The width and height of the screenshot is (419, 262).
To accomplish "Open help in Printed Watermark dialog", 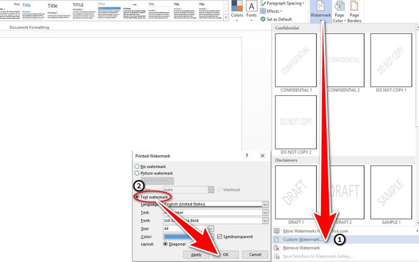I will click(x=247, y=156).
